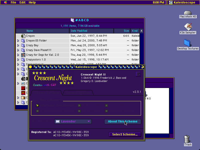Expand the row with the keyboard icon
Image resolution: width=200 pixels, height=150 pixels.
coord(18,83)
